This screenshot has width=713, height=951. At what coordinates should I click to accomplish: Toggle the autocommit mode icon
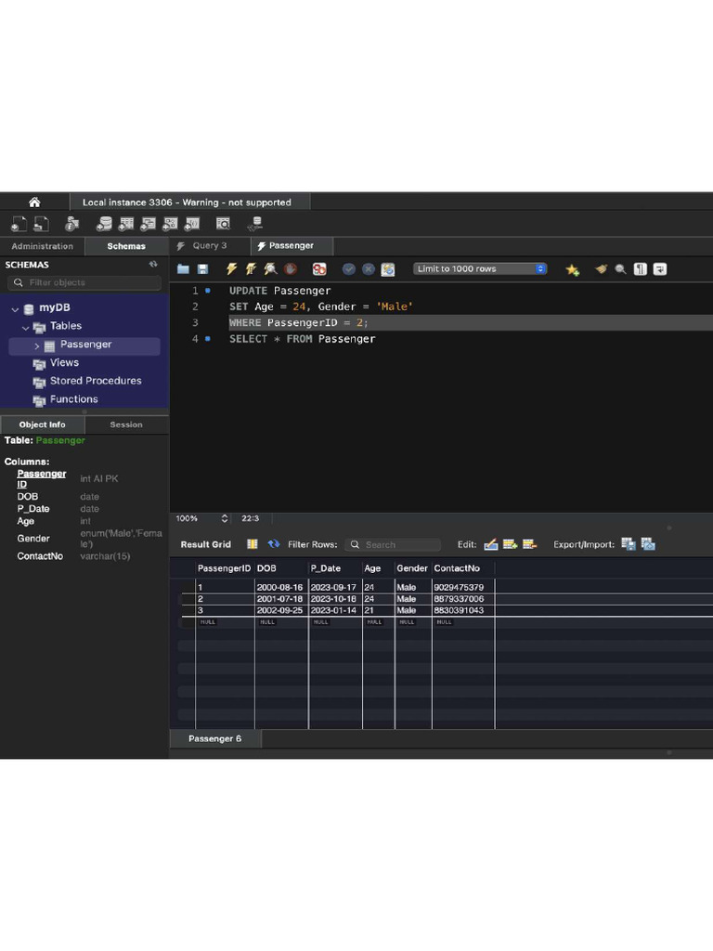click(388, 269)
